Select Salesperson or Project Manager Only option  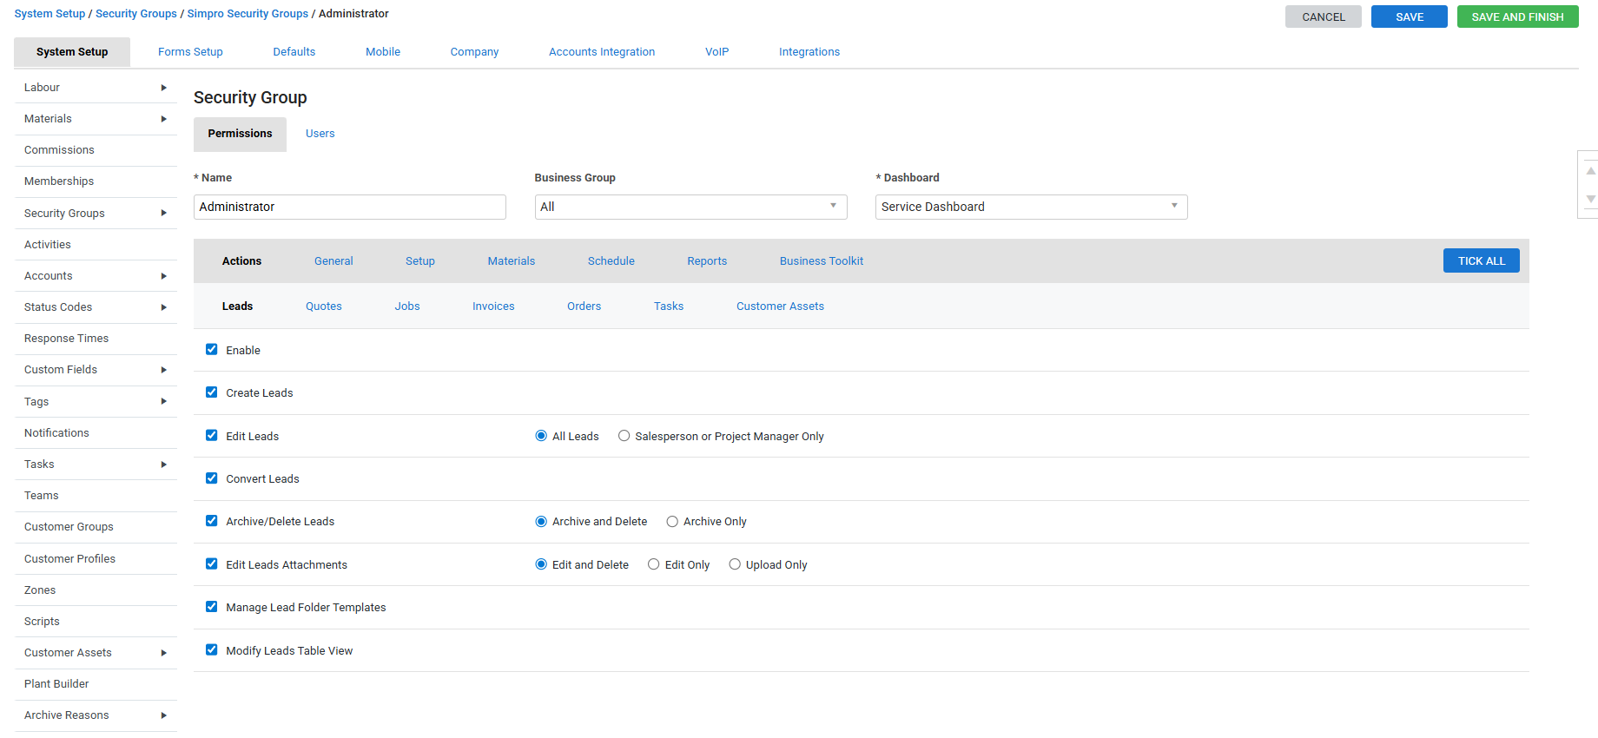click(624, 436)
